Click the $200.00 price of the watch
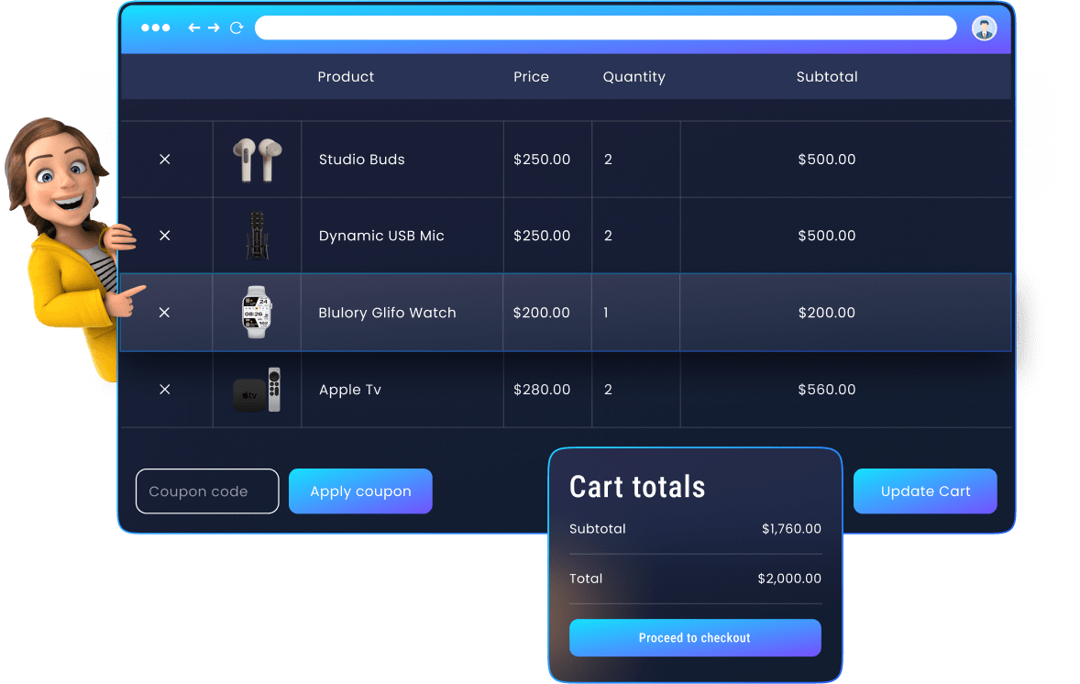The height and width of the screenshot is (684, 1080). click(542, 313)
